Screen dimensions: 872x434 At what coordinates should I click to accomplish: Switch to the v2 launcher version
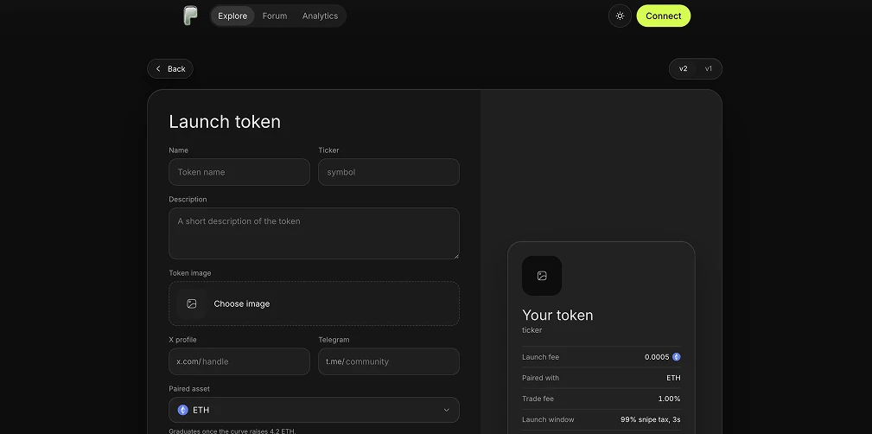(684, 69)
